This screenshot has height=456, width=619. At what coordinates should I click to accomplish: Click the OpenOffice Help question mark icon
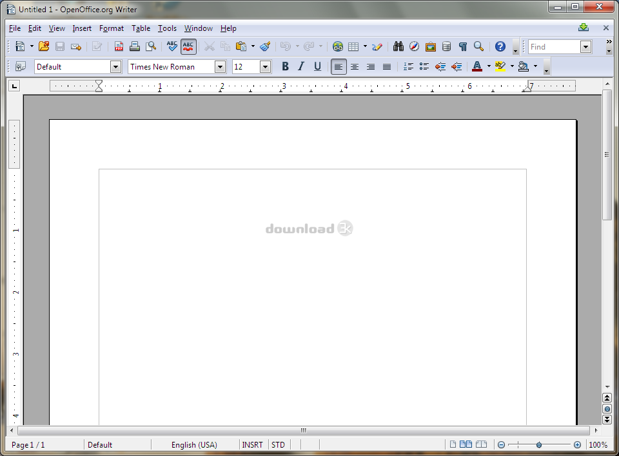pyautogui.click(x=500, y=46)
